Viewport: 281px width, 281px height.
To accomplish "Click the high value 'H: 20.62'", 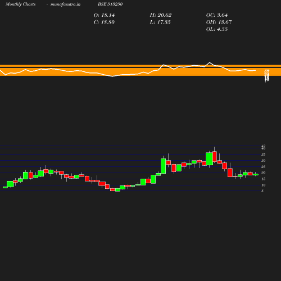I will tap(161, 15).
